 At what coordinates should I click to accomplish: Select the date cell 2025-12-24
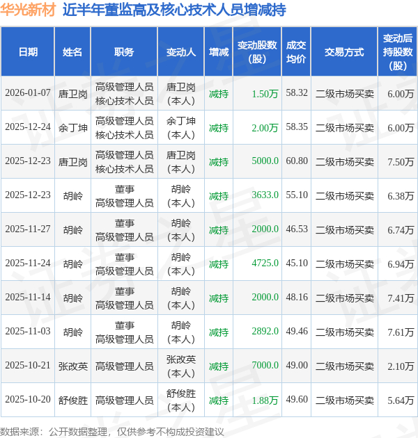point(28,127)
